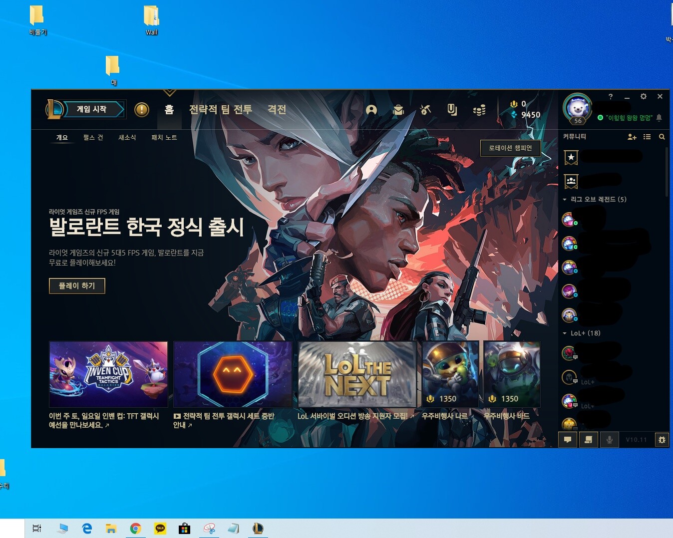The width and height of the screenshot is (673, 538).
Task: Open chat with the speech bubble icon
Action: coord(568,440)
